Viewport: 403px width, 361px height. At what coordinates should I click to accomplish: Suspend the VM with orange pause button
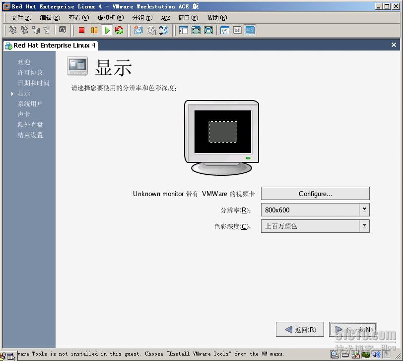94,30
